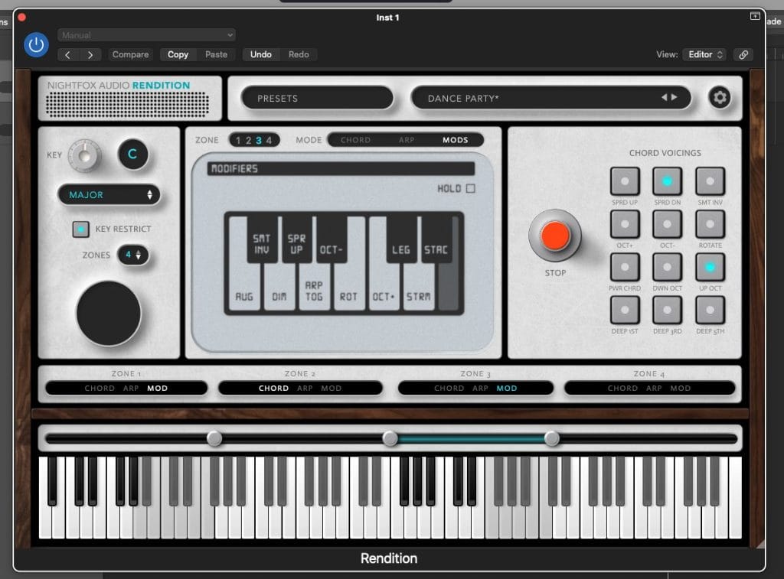Click the STAC modifier key

point(436,239)
